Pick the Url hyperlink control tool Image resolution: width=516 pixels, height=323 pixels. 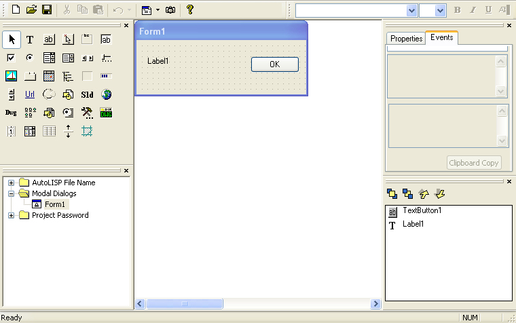(30, 95)
